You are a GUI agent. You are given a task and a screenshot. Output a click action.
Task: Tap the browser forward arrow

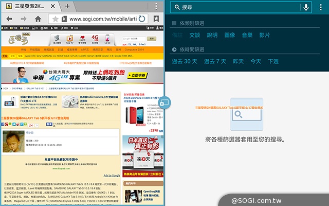click(x=24, y=19)
